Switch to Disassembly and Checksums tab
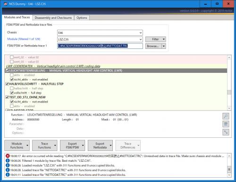The width and height of the screenshot is (236, 182). [53, 18]
